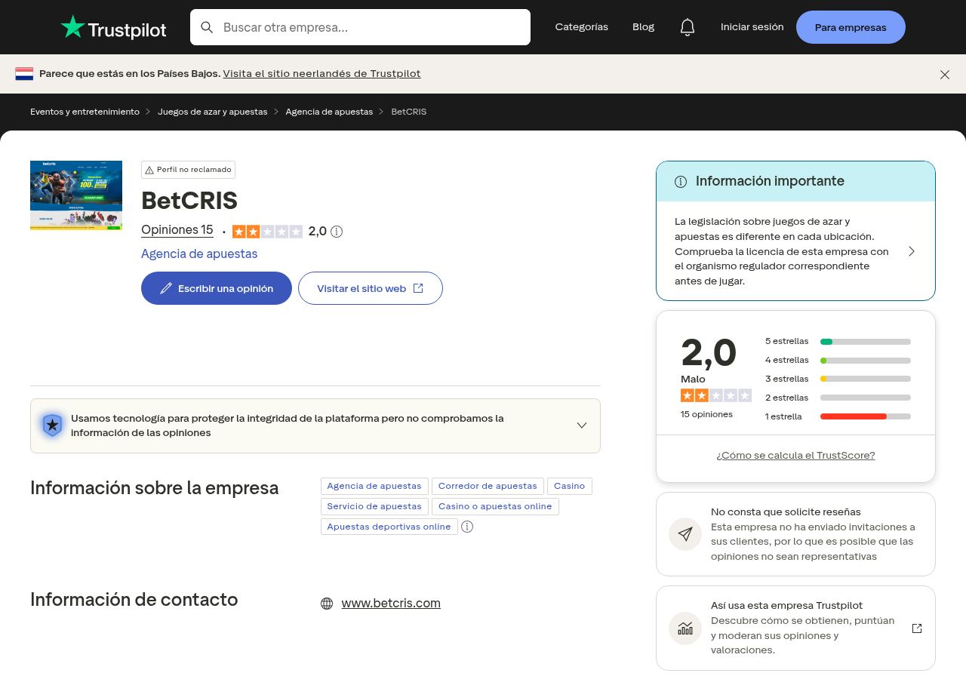This screenshot has width=966, height=679.
Task: Click the unclaimed profile warning icon
Action: (149, 170)
